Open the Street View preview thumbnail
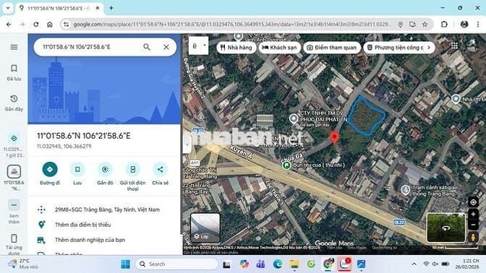The image size is (486, 273). pyautogui.click(x=445, y=227)
